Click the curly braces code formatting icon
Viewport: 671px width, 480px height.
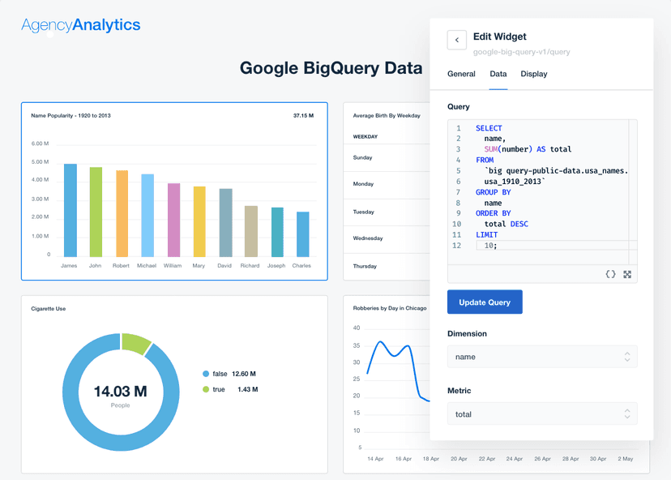tap(610, 274)
